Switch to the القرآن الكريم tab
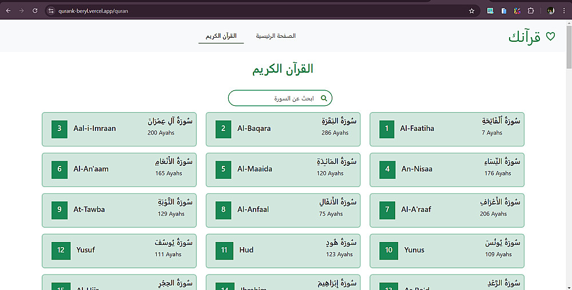 [x=221, y=35]
